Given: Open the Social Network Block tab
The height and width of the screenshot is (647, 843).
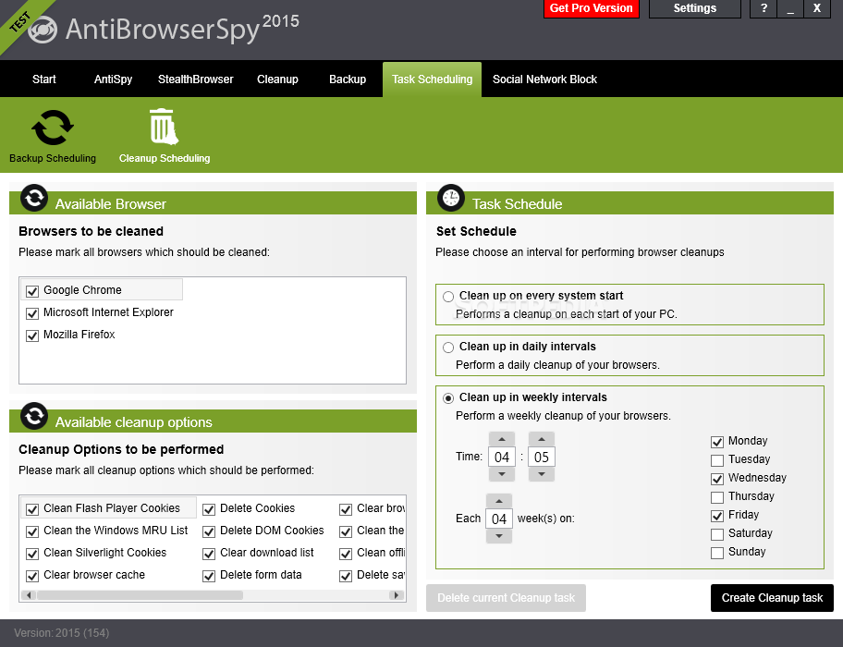Looking at the screenshot, I should click(544, 79).
